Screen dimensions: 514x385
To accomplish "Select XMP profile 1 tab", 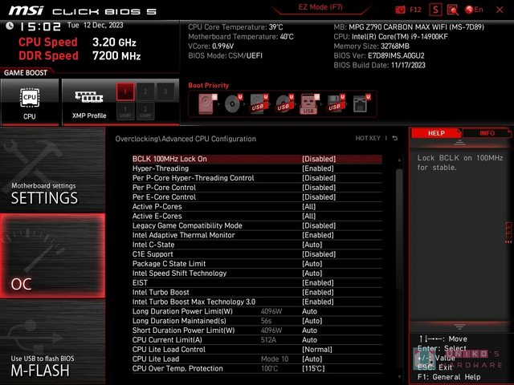I will tap(124, 91).
